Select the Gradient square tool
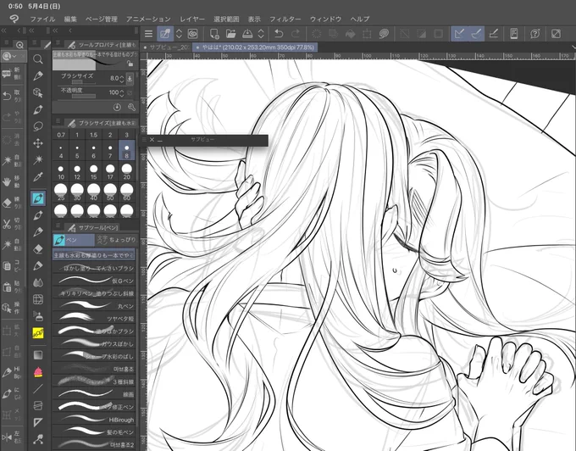The width and height of the screenshot is (576, 451). point(38,355)
